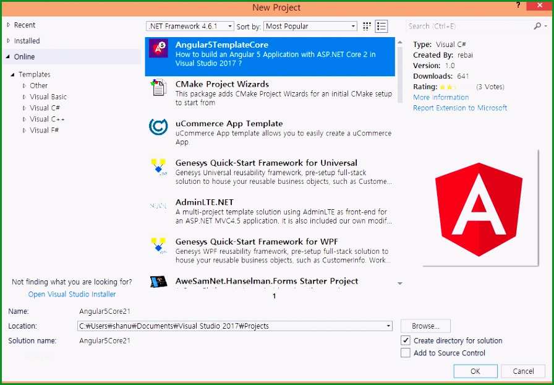Click the uCommerce App Template icon
Image resolution: width=554 pixels, height=385 pixels.
point(158,127)
